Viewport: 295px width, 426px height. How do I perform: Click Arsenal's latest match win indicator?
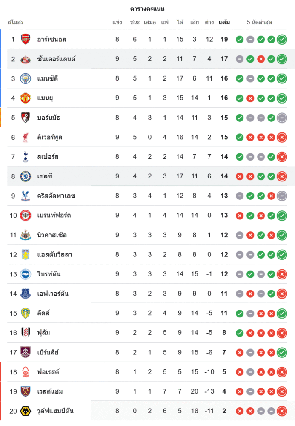[x=281, y=40]
